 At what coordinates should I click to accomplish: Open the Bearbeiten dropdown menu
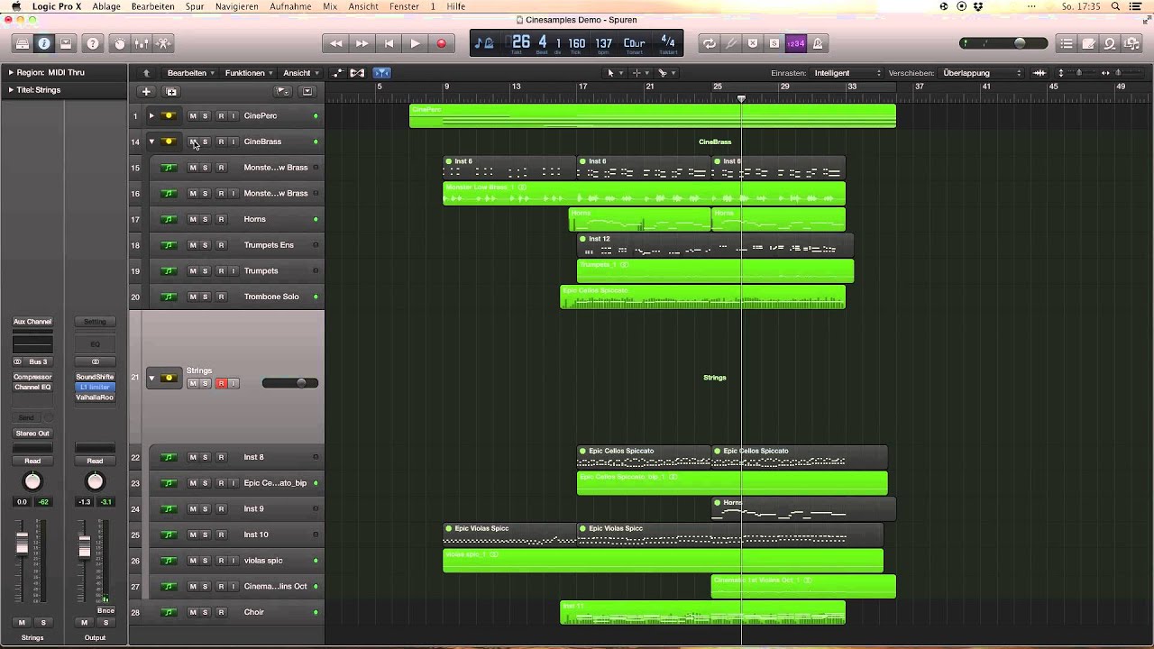190,73
